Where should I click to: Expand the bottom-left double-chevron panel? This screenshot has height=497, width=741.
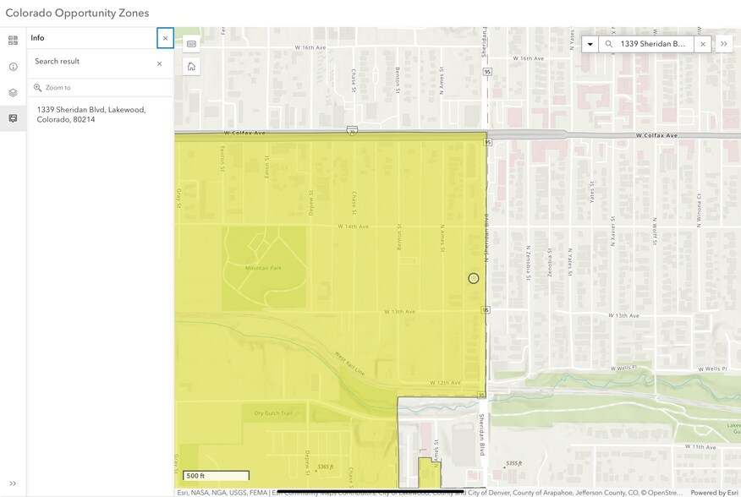[x=12, y=483]
